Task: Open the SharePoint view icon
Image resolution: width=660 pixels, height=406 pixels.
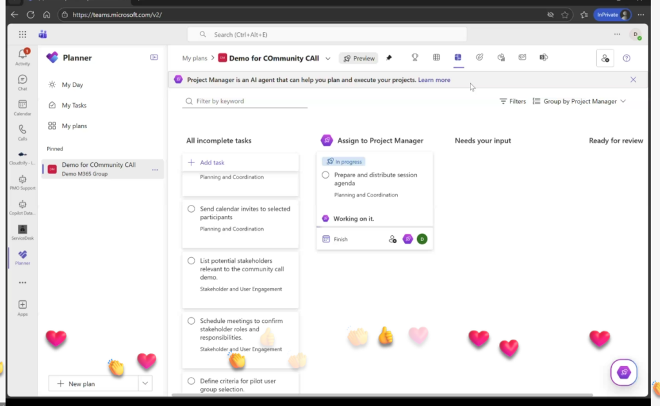Action: click(544, 57)
